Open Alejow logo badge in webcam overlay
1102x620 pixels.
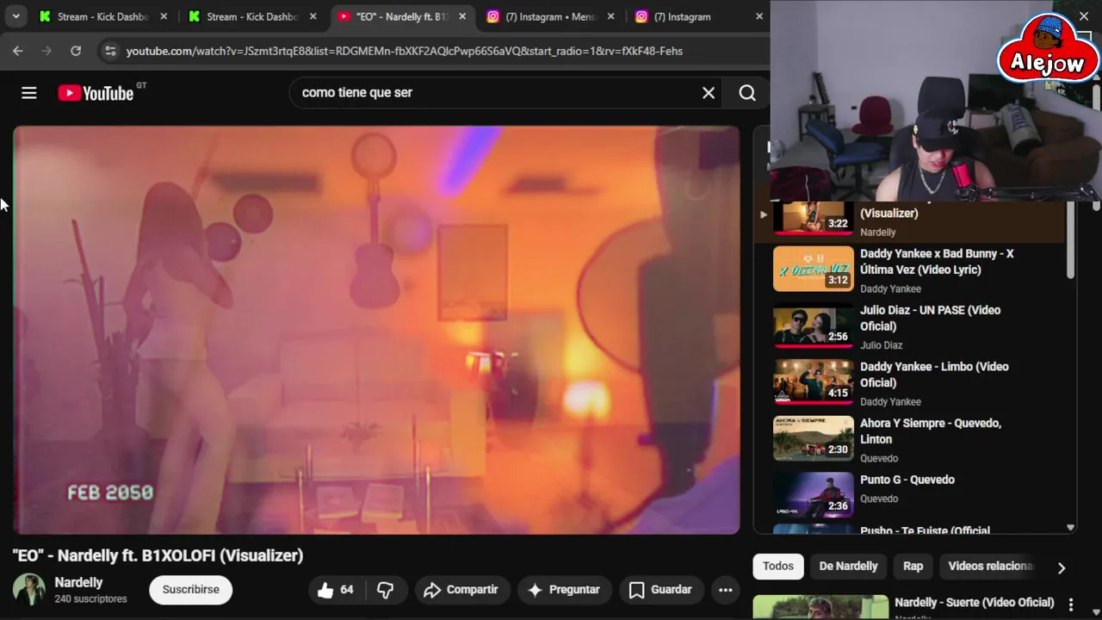pyautogui.click(x=1047, y=49)
